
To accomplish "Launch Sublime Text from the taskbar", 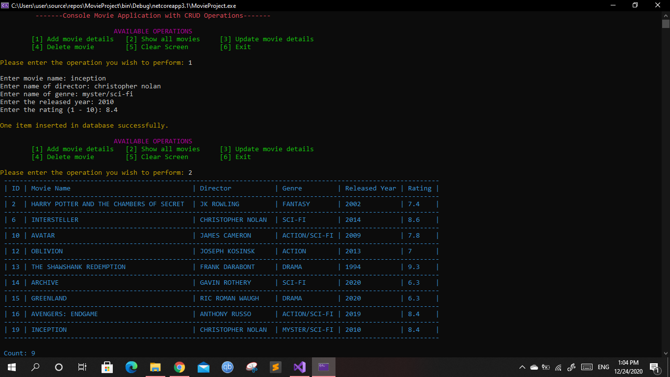I will (x=276, y=367).
